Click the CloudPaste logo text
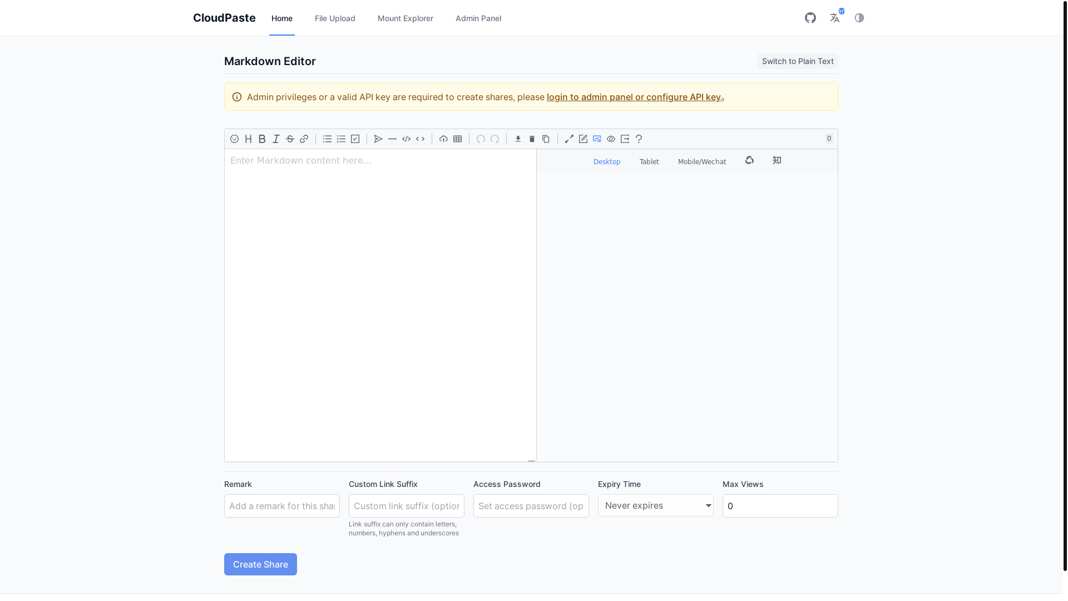The width and height of the screenshot is (1068, 601). [x=224, y=18]
